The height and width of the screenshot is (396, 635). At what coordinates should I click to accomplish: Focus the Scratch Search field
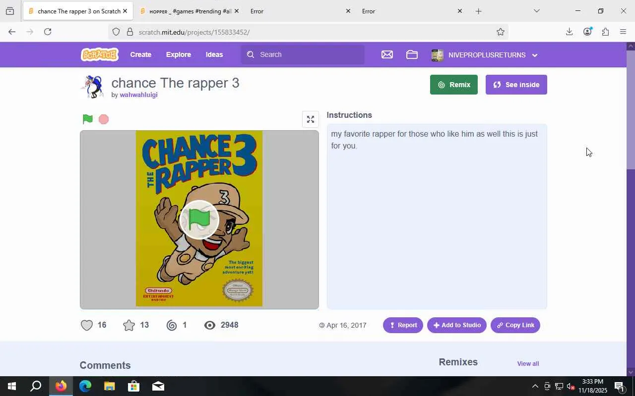(303, 54)
